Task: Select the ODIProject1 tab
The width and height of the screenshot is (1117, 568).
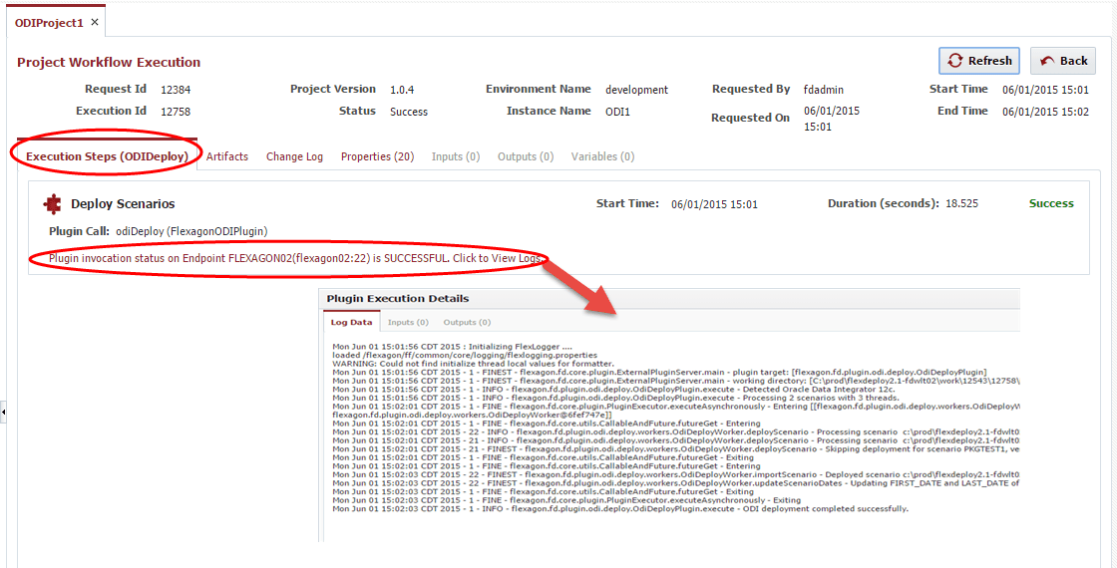Action: coord(49,23)
